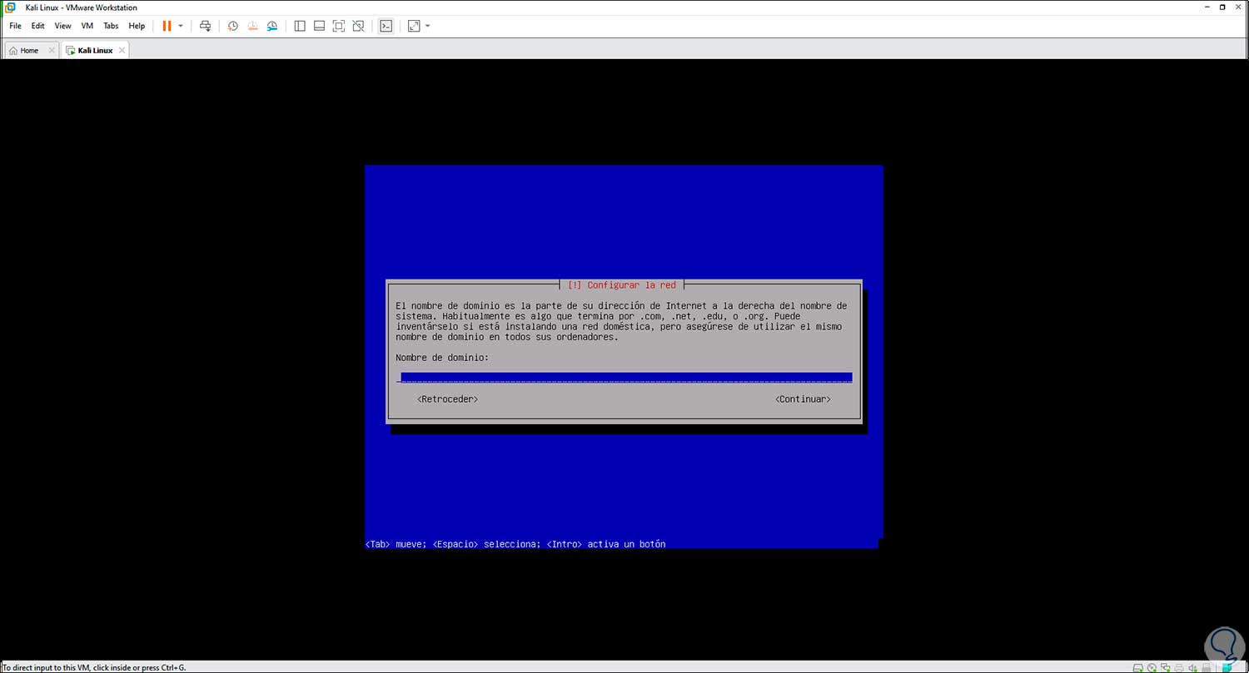Click the Nombre de dominio input field
This screenshot has height=673, width=1249.
pos(624,378)
